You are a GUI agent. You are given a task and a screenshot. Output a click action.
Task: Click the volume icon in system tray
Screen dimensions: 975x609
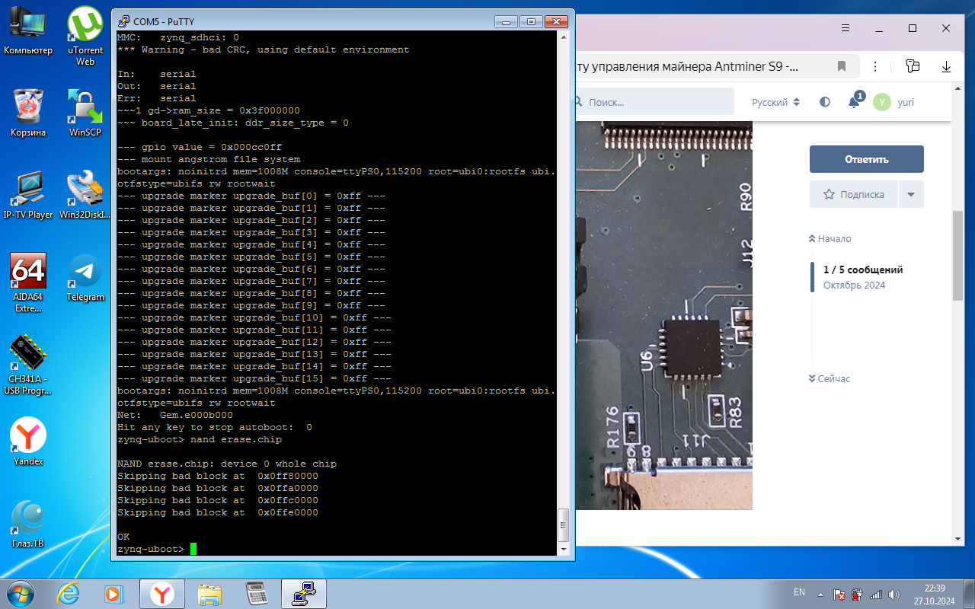tap(894, 594)
